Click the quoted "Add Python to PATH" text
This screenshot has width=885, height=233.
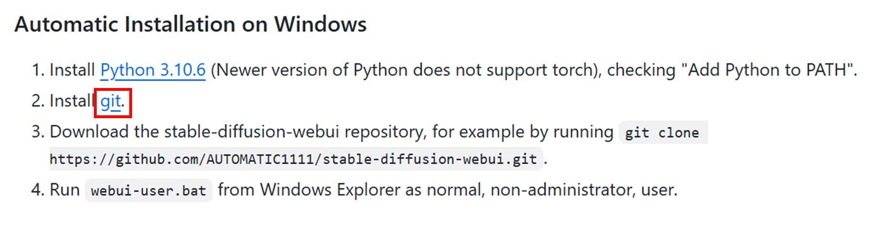tap(767, 70)
